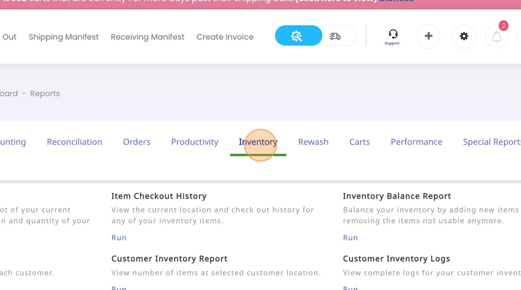Go to Create Invoice
Screen dimensions: 521x290
pyautogui.click(x=225, y=37)
